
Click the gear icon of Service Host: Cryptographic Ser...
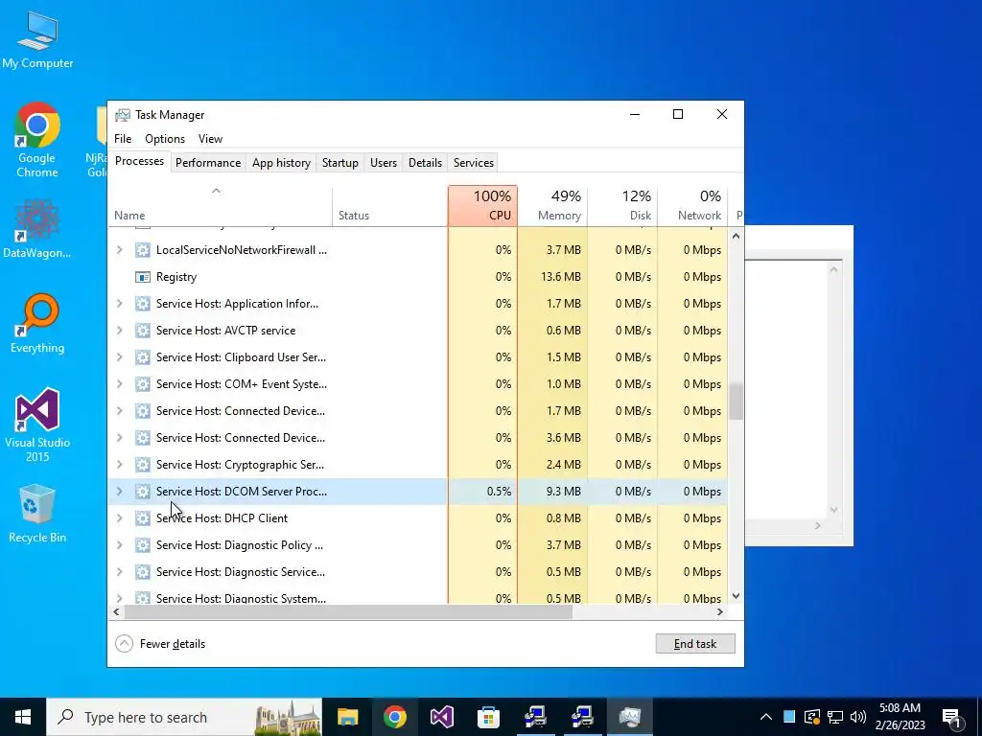click(x=143, y=465)
